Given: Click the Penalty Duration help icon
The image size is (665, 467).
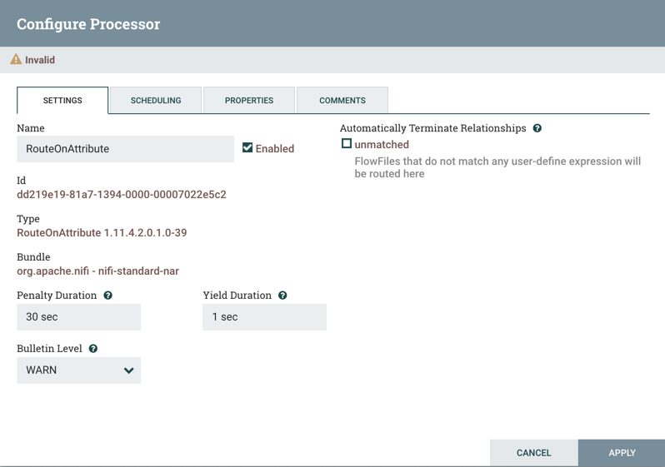Looking at the screenshot, I should pyautogui.click(x=108, y=296).
